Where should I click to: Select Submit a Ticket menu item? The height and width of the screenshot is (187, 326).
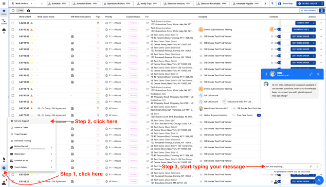[32, 127]
